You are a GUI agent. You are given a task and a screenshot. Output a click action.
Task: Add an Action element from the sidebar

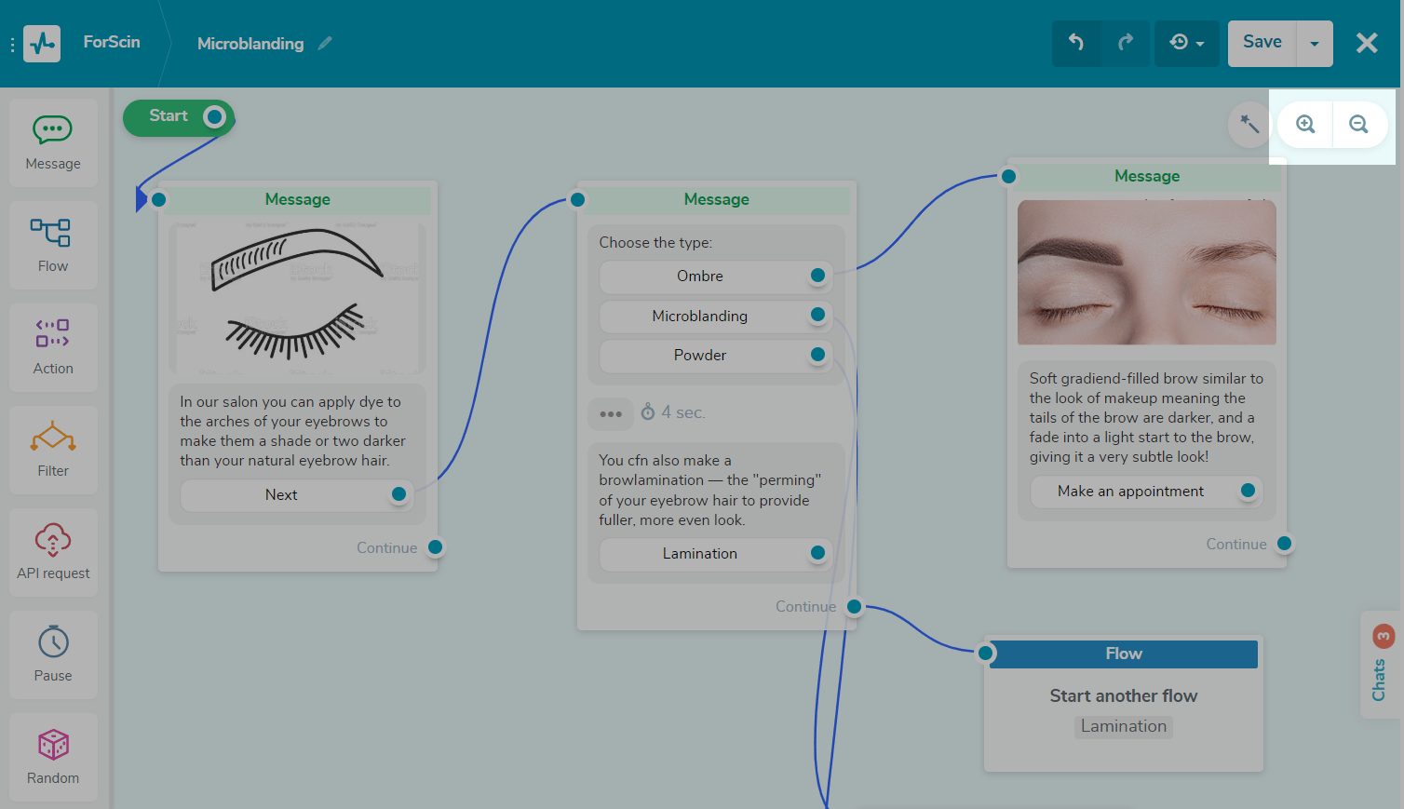53,348
